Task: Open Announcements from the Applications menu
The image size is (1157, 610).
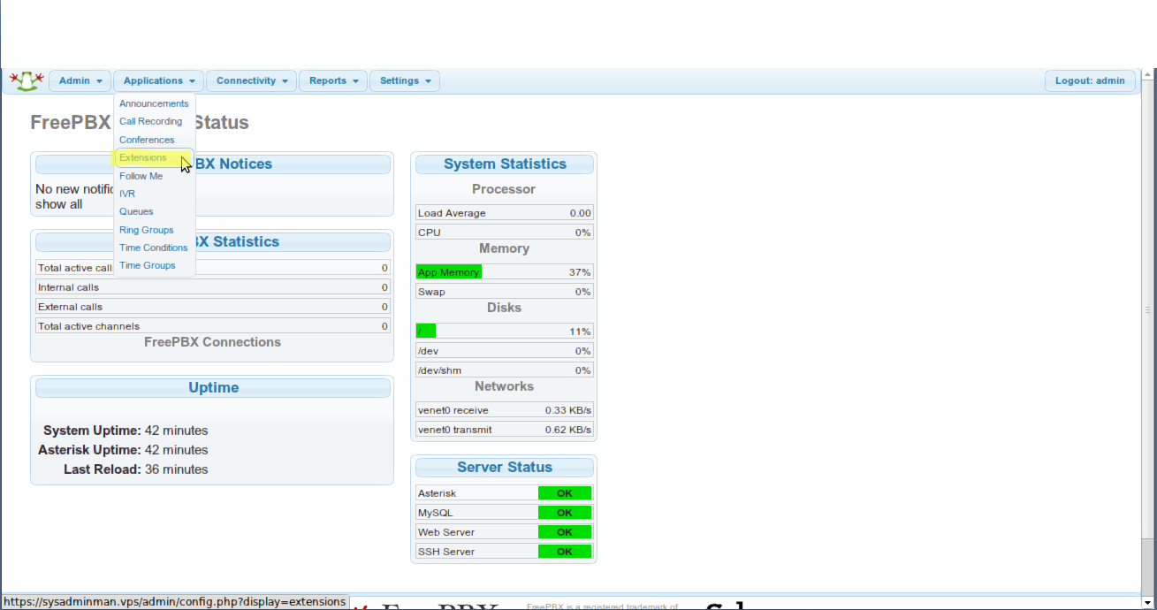Action: 154,103
